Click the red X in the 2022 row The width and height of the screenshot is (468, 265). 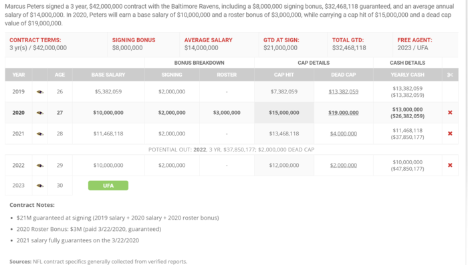450,165
